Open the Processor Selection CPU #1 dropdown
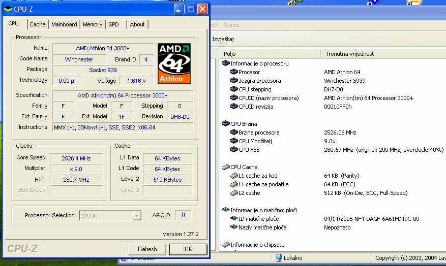 [136, 216]
